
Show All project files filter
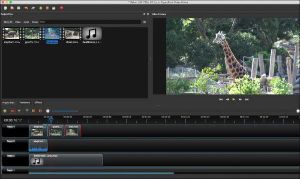8,22
